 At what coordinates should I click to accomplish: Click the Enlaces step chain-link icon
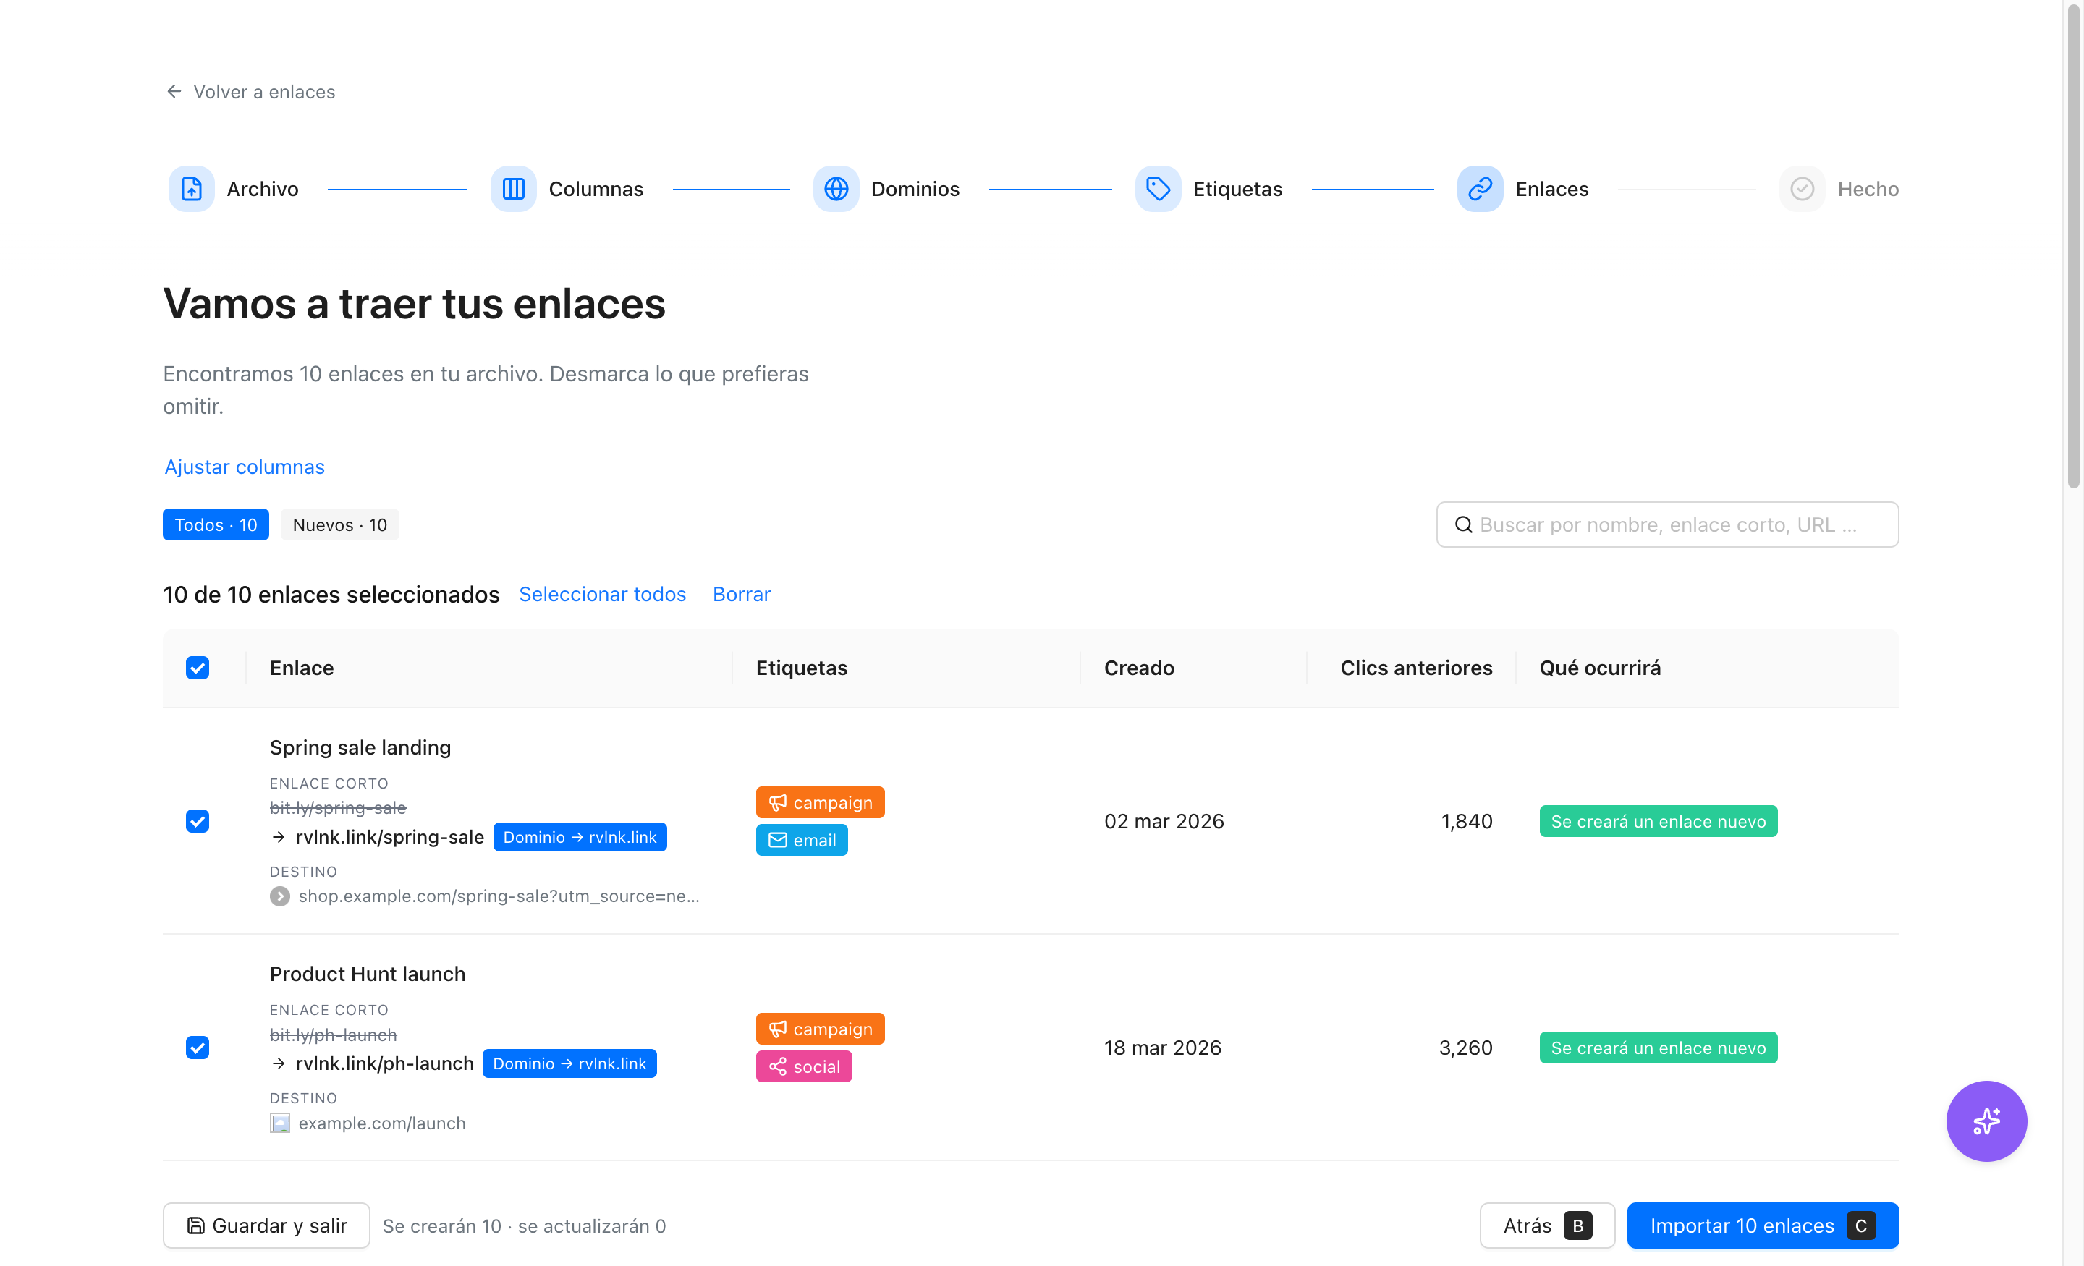(x=1480, y=189)
